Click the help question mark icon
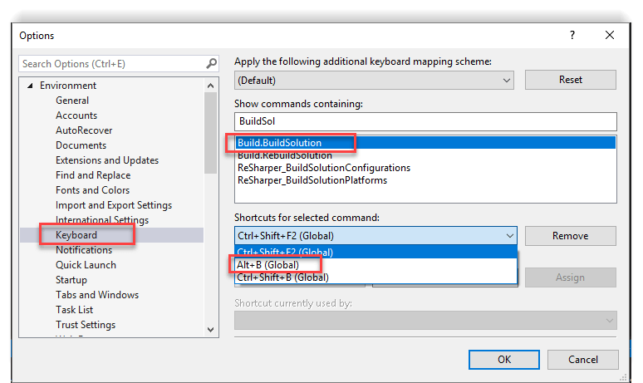 [x=572, y=35]
